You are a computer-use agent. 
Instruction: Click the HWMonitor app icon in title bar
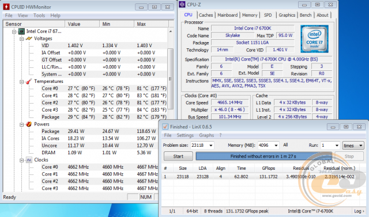click(x=6, y=7)
